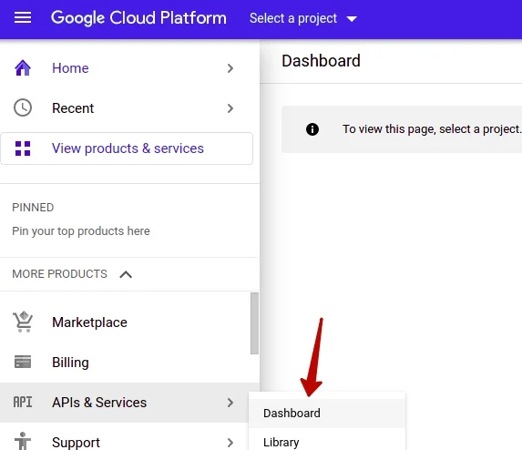Click the 'Pin your top products here' text
The image size is (522, 450).
click(81, 231)
